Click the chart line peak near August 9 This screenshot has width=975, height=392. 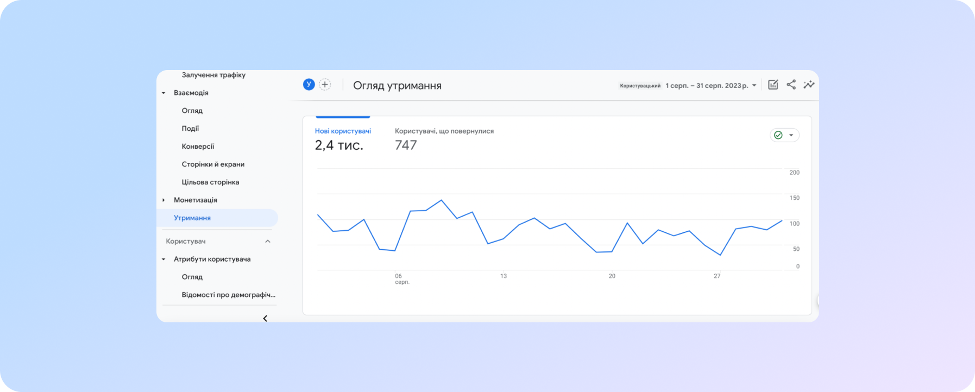tap(441, 200)
